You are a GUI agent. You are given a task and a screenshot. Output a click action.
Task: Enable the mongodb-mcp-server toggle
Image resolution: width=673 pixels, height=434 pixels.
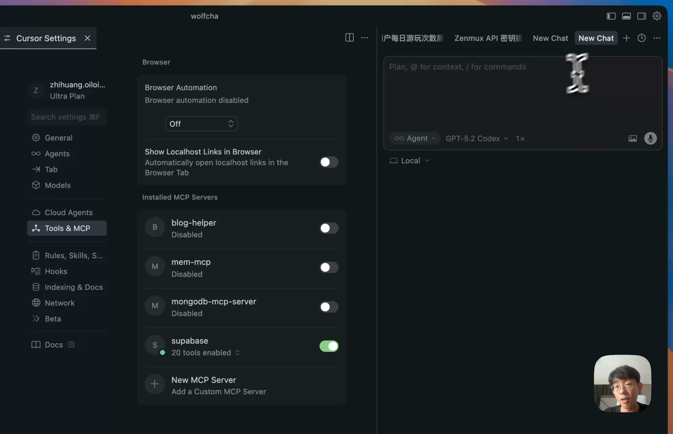[x=329, y=307]
